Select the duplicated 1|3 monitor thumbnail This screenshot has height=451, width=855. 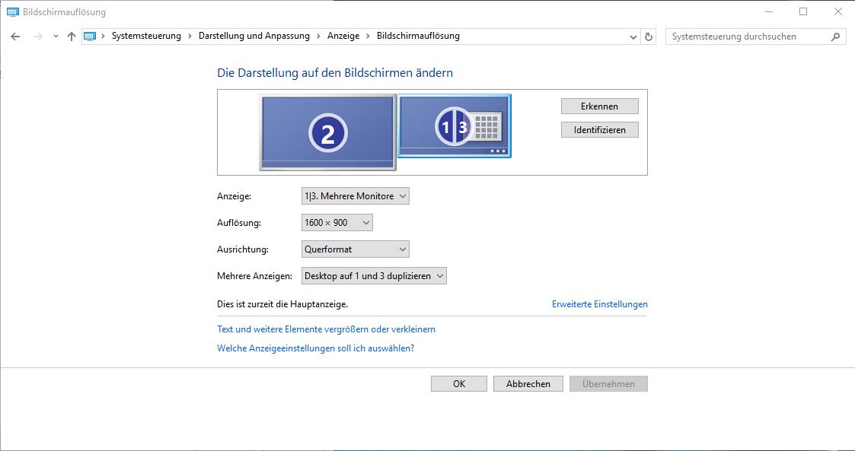455,125
